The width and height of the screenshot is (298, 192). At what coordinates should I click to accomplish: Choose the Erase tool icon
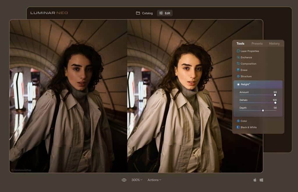(x=238, y=70)
